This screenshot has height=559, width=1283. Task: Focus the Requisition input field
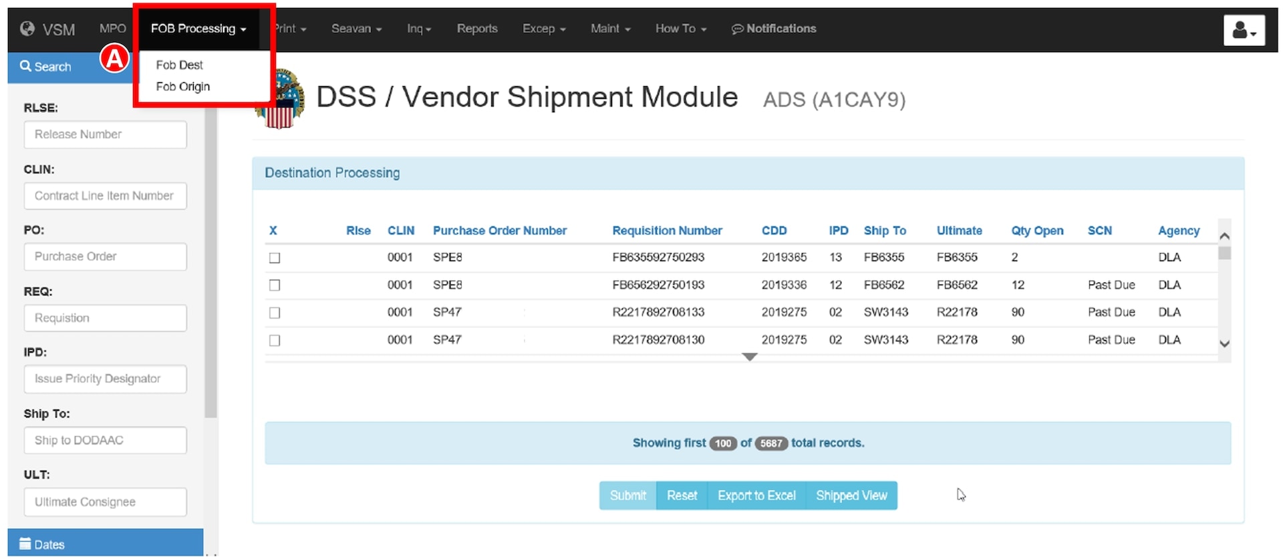(106, 318)
